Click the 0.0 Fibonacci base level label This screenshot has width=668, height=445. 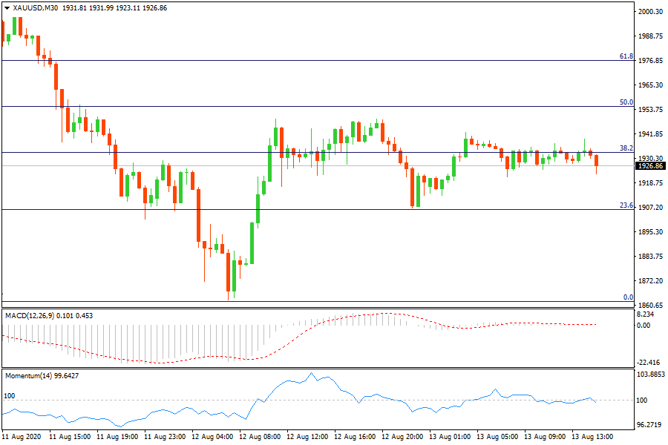pyautogui.click(x=627, y=297)
